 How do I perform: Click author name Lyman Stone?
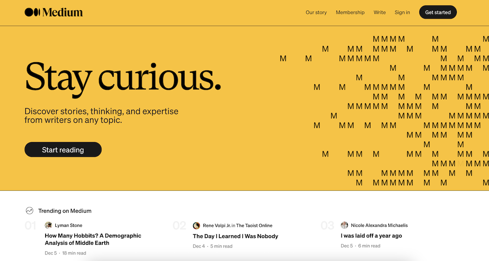pos(69,225)
